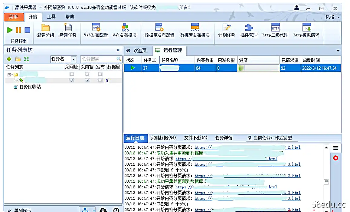Click the running status play icon in task row
The image size is (350, 212).
tap(133, 68)
